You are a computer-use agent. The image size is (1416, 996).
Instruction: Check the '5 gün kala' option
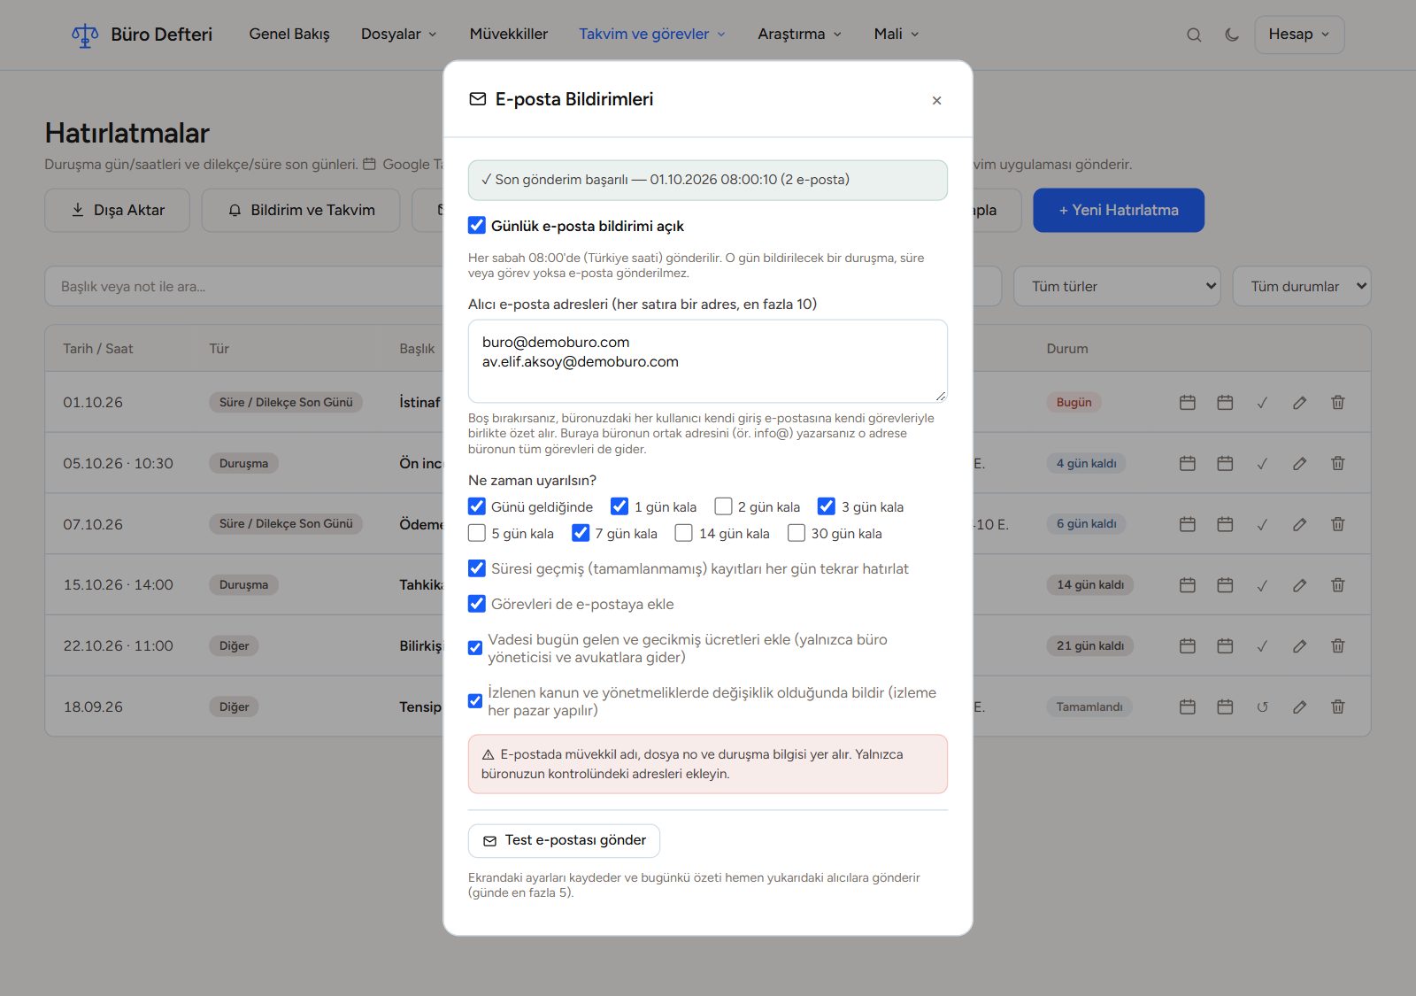(477, 534)
